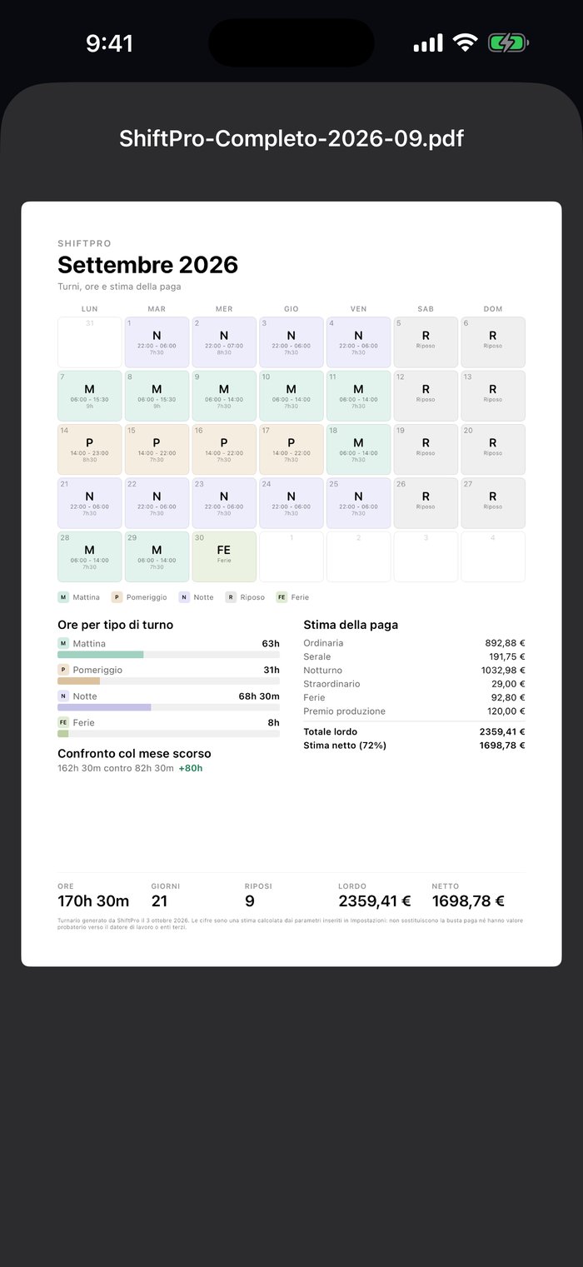Viewport: 583px width, 1267px height.
Task: Tap the empty day 31 cell
Action: [x=90, y=342]
